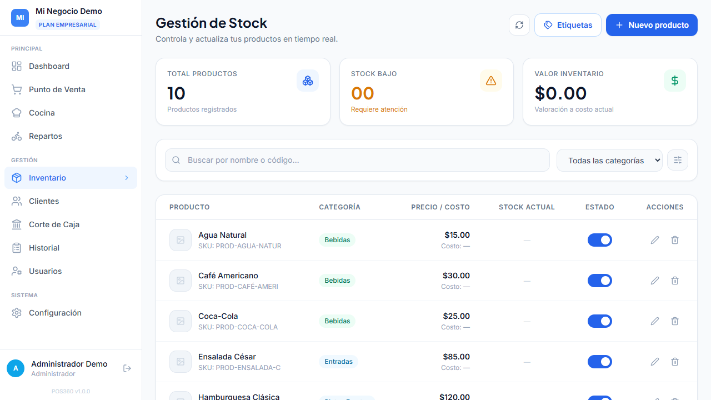Open the Usuarios section
Viewport: 711px width, 400px height.
(71, 271)
